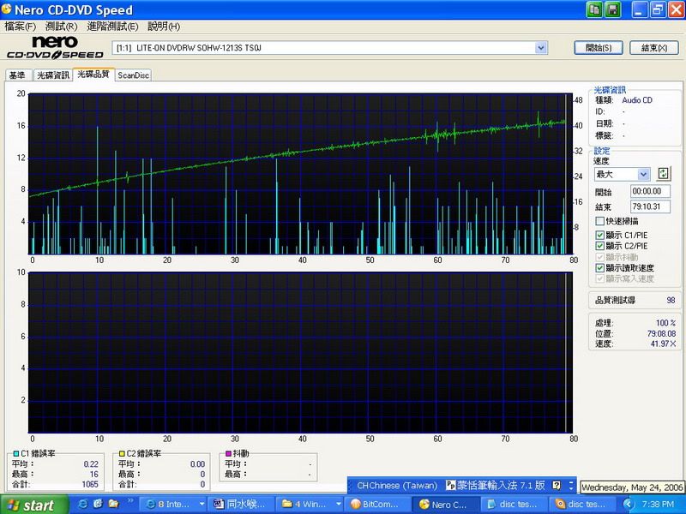
Task: Expand hidden system tray icons
Action: point(629,505)
